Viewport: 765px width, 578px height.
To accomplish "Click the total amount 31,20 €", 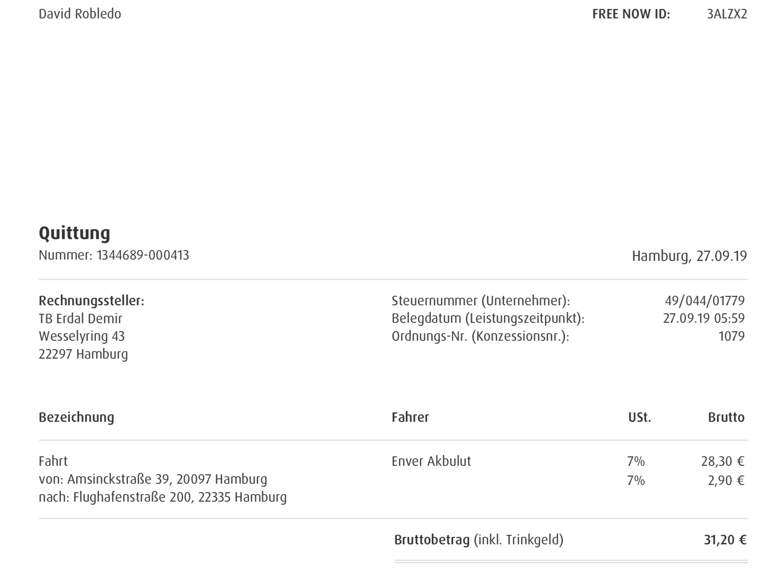I will 725,540.
